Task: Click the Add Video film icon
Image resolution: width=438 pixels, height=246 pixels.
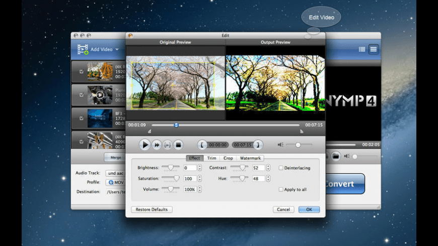Action: 83,49
